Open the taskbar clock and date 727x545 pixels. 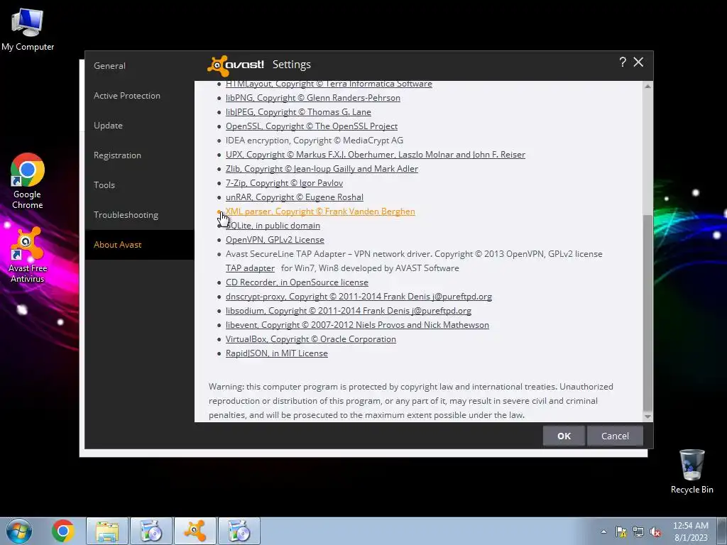pyautogui.click(x=690, y=532)
